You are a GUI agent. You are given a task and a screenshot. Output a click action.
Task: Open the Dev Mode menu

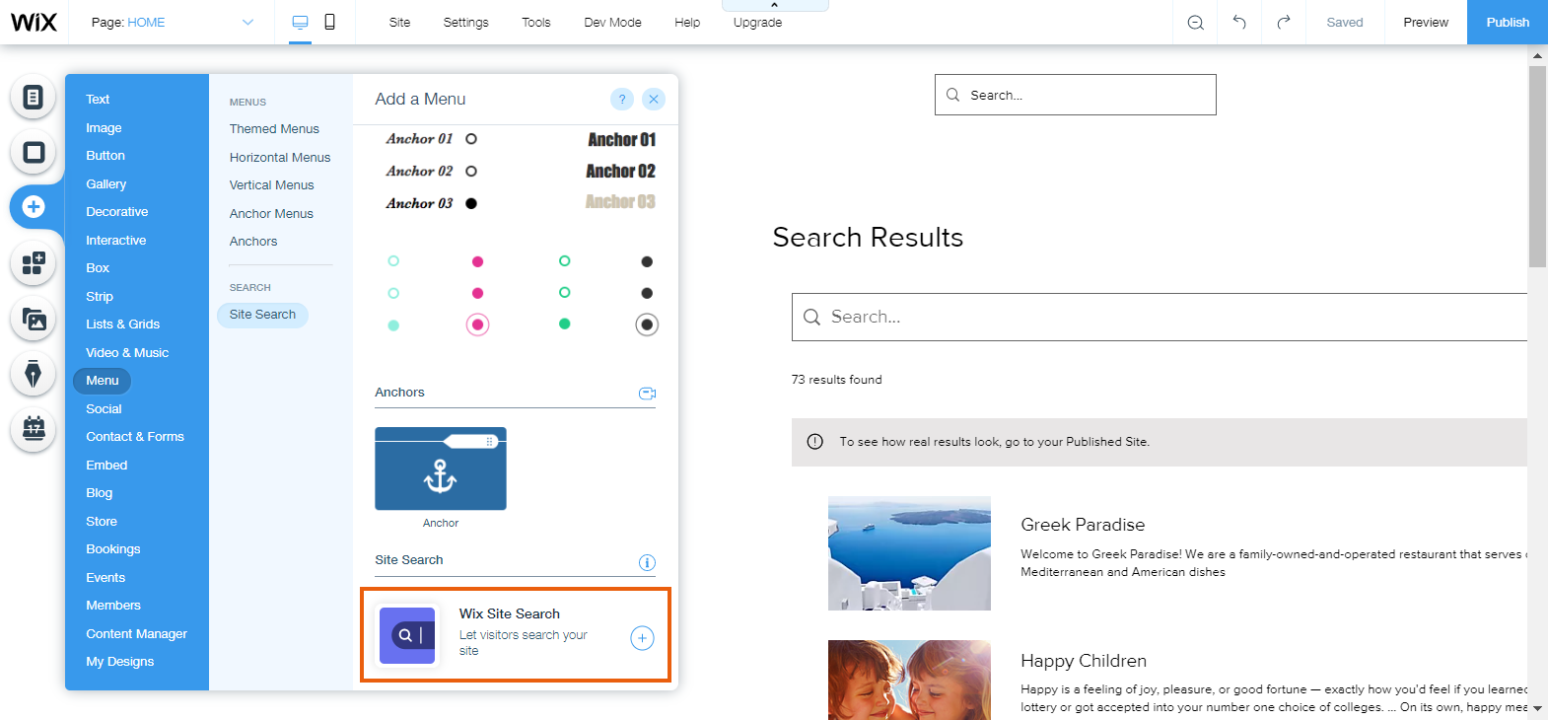[612, 22]
